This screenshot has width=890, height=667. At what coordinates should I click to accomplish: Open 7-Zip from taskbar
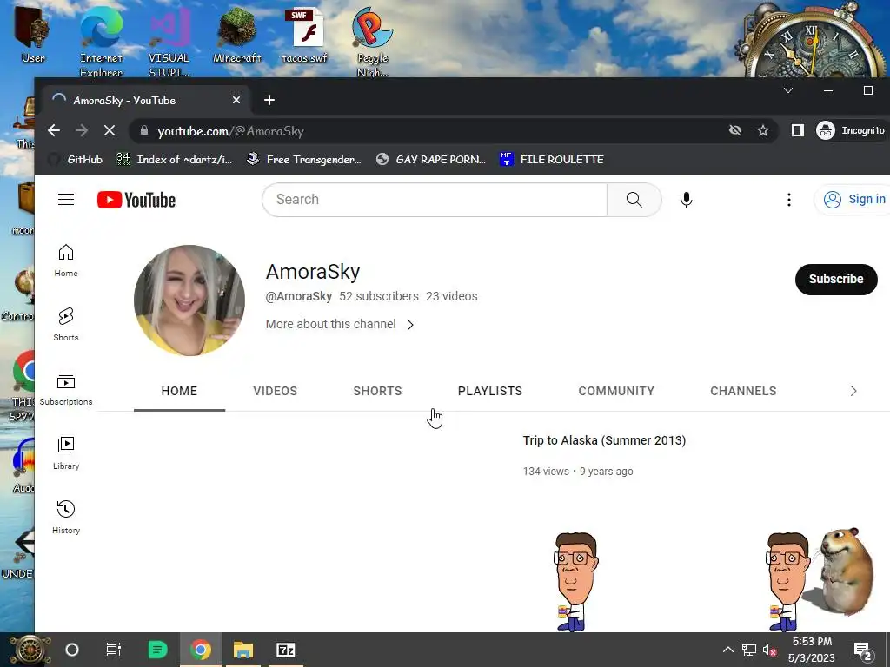tap(285, 650)
